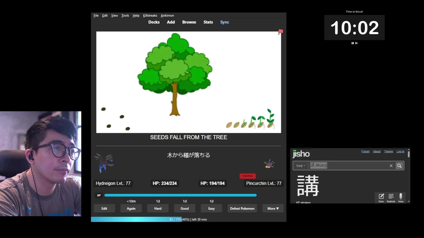Click the XP progress bar
The image size is (424, 238).
point(181,195)
